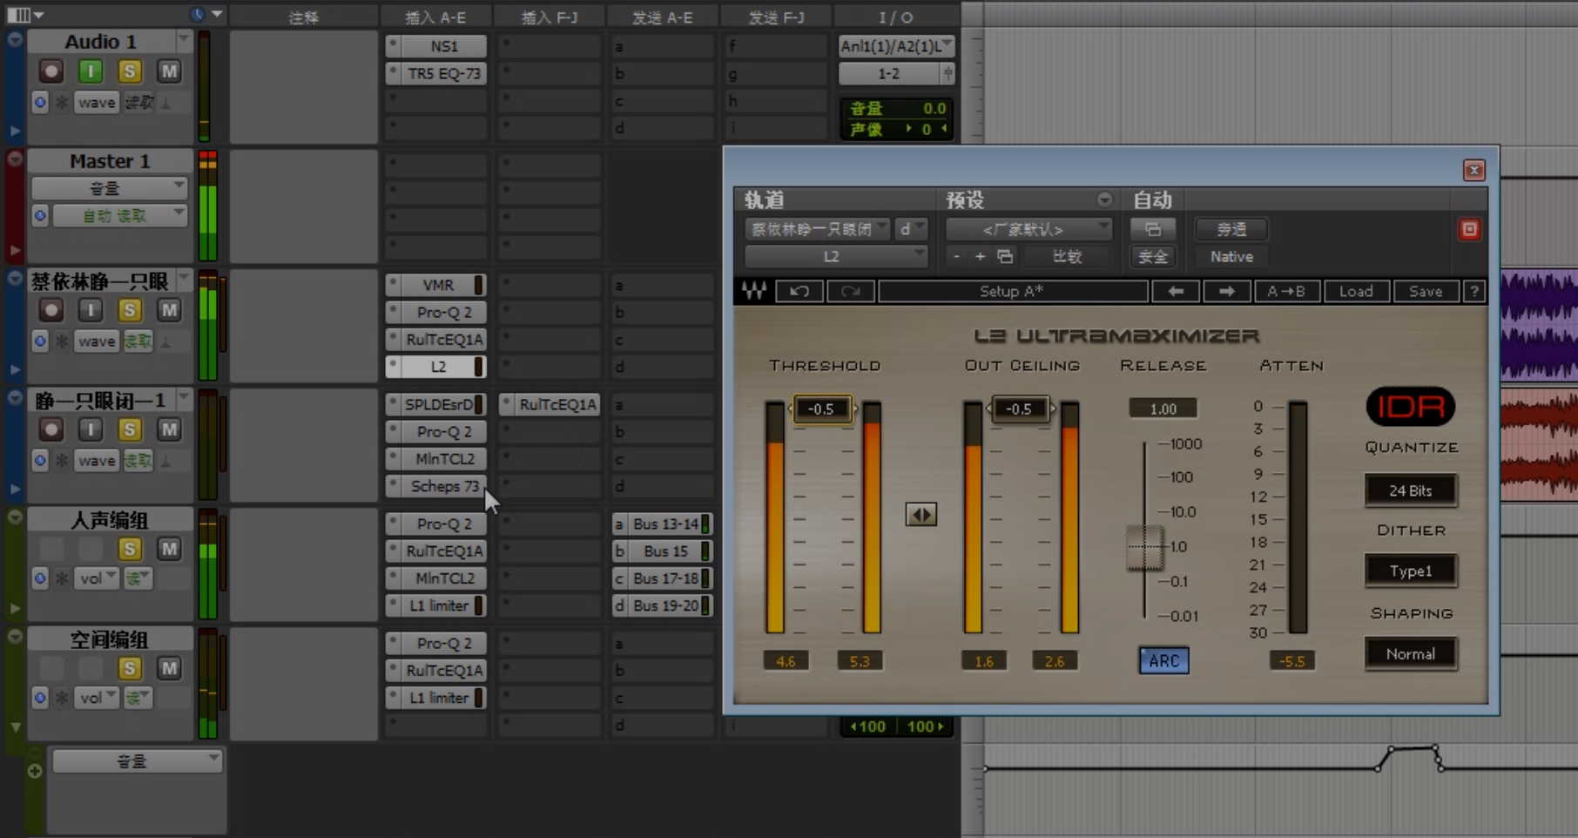
Task: Click the previous preset left arrow button
Action: click(1175, 292)
